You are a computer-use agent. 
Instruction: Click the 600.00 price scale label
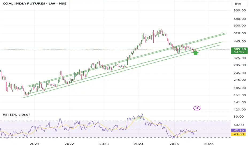[x=240, y=26]
